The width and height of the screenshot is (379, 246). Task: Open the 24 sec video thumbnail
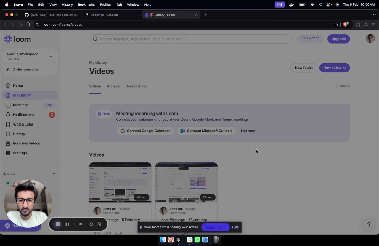[x=187, y=182]
